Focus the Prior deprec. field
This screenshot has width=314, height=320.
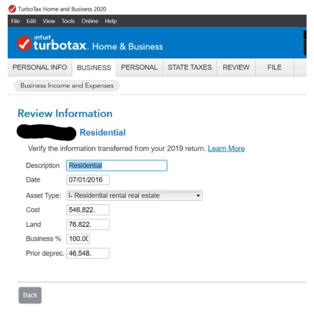click(88, 253)
